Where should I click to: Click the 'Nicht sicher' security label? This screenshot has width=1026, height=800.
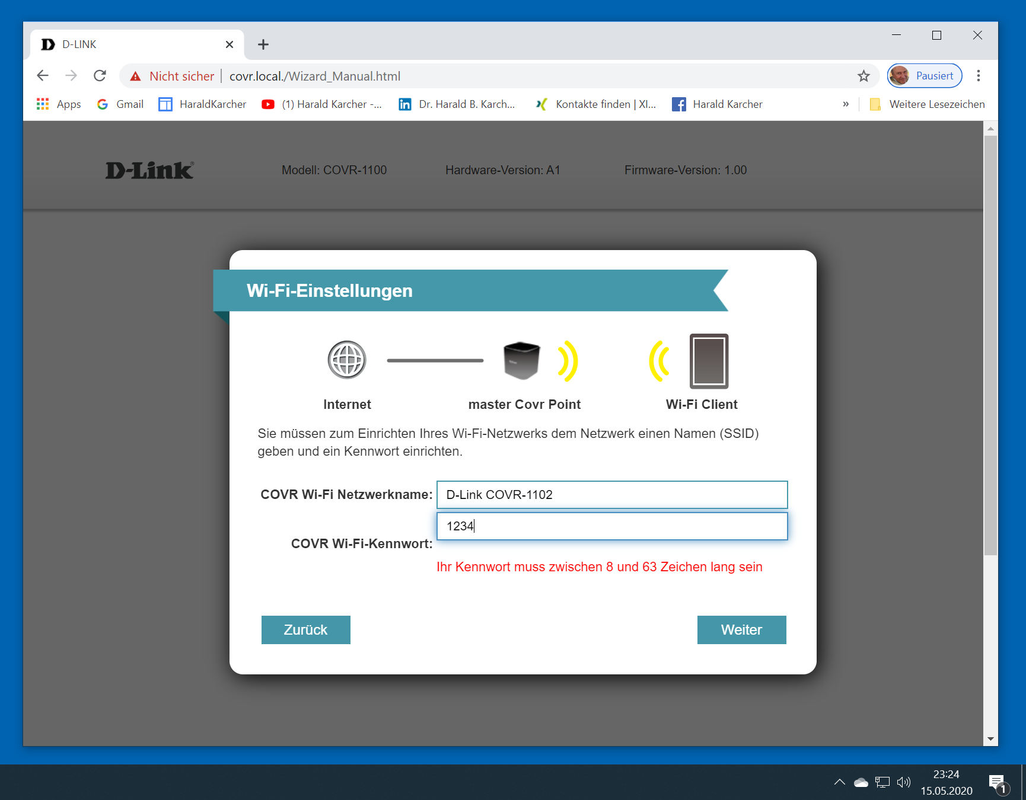pos(181,76)
